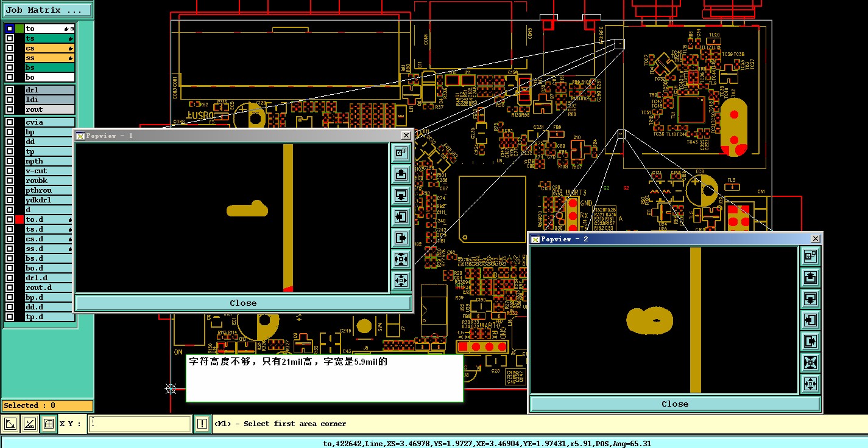The width and height of the screenshot is (868, 448).
Task: Click inward-arrows zoom icon in Popview - 2
Action: (810, 363)
